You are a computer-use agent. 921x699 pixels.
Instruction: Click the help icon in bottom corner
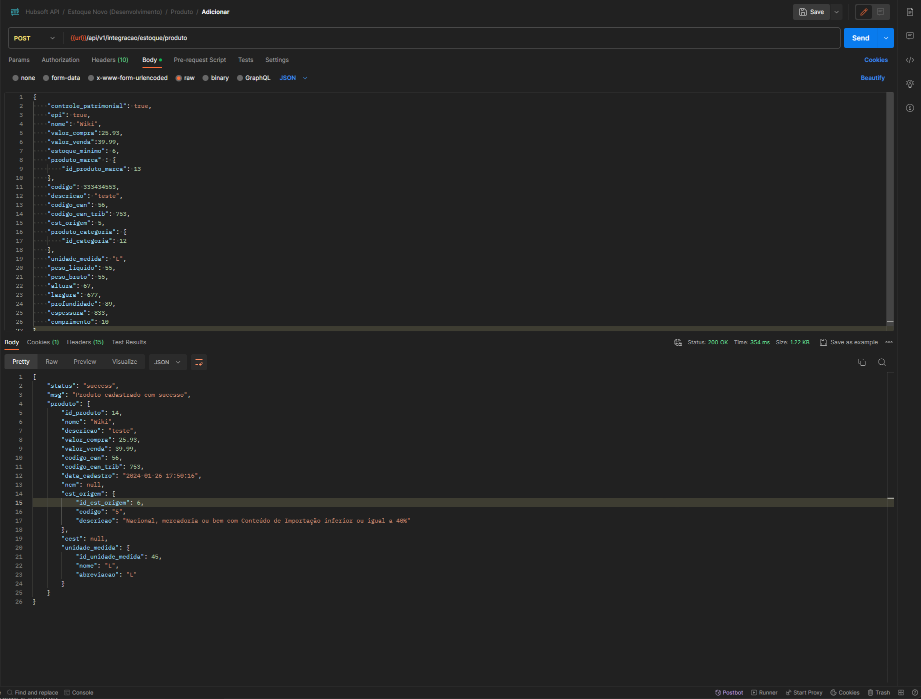click(x=915, y=693)
